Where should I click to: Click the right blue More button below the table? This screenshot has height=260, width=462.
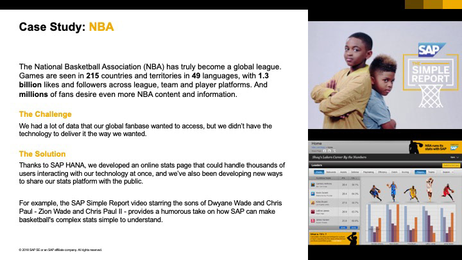tap(354, 227)
